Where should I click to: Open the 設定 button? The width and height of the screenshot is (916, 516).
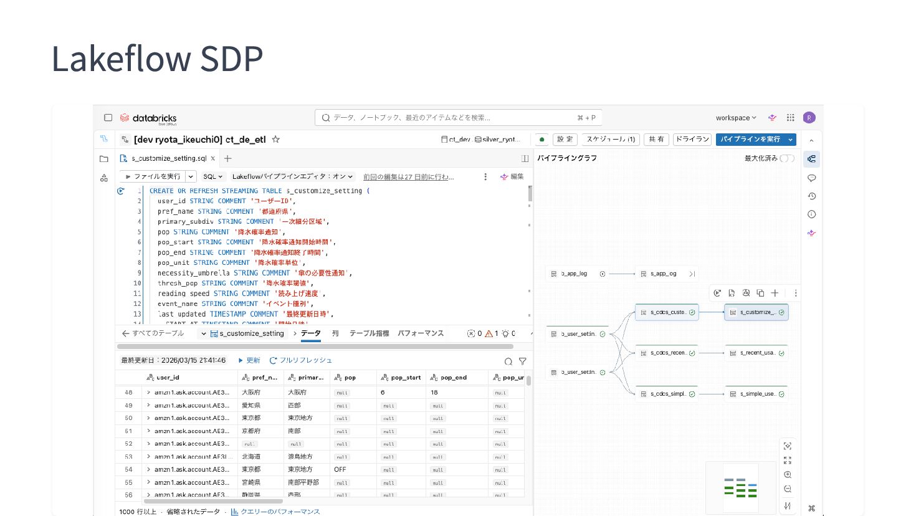[x=565, y=140]
